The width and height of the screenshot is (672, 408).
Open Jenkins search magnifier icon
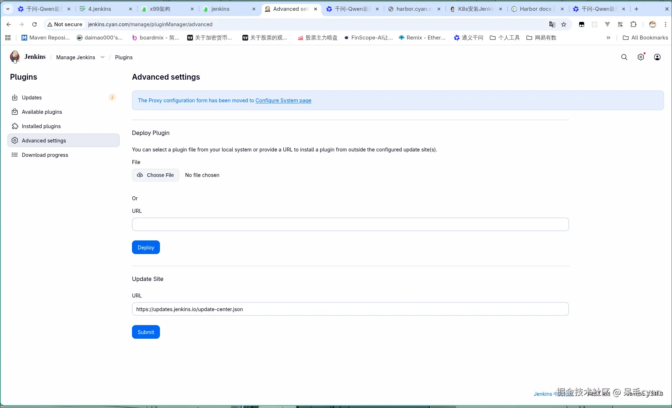[624, 57]
